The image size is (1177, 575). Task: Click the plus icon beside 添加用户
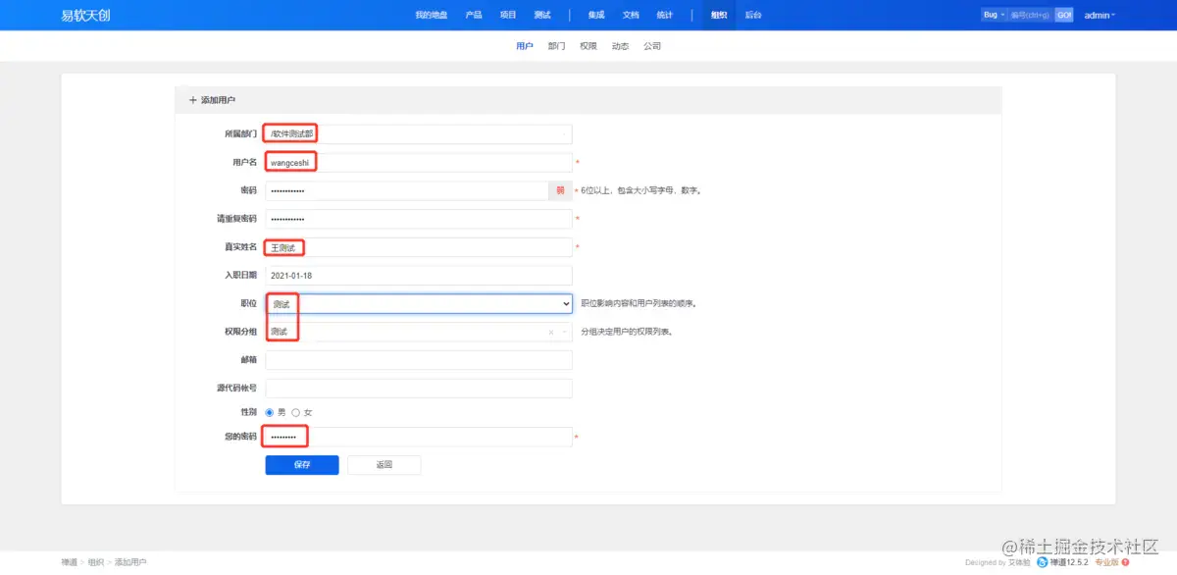point(192,100)
